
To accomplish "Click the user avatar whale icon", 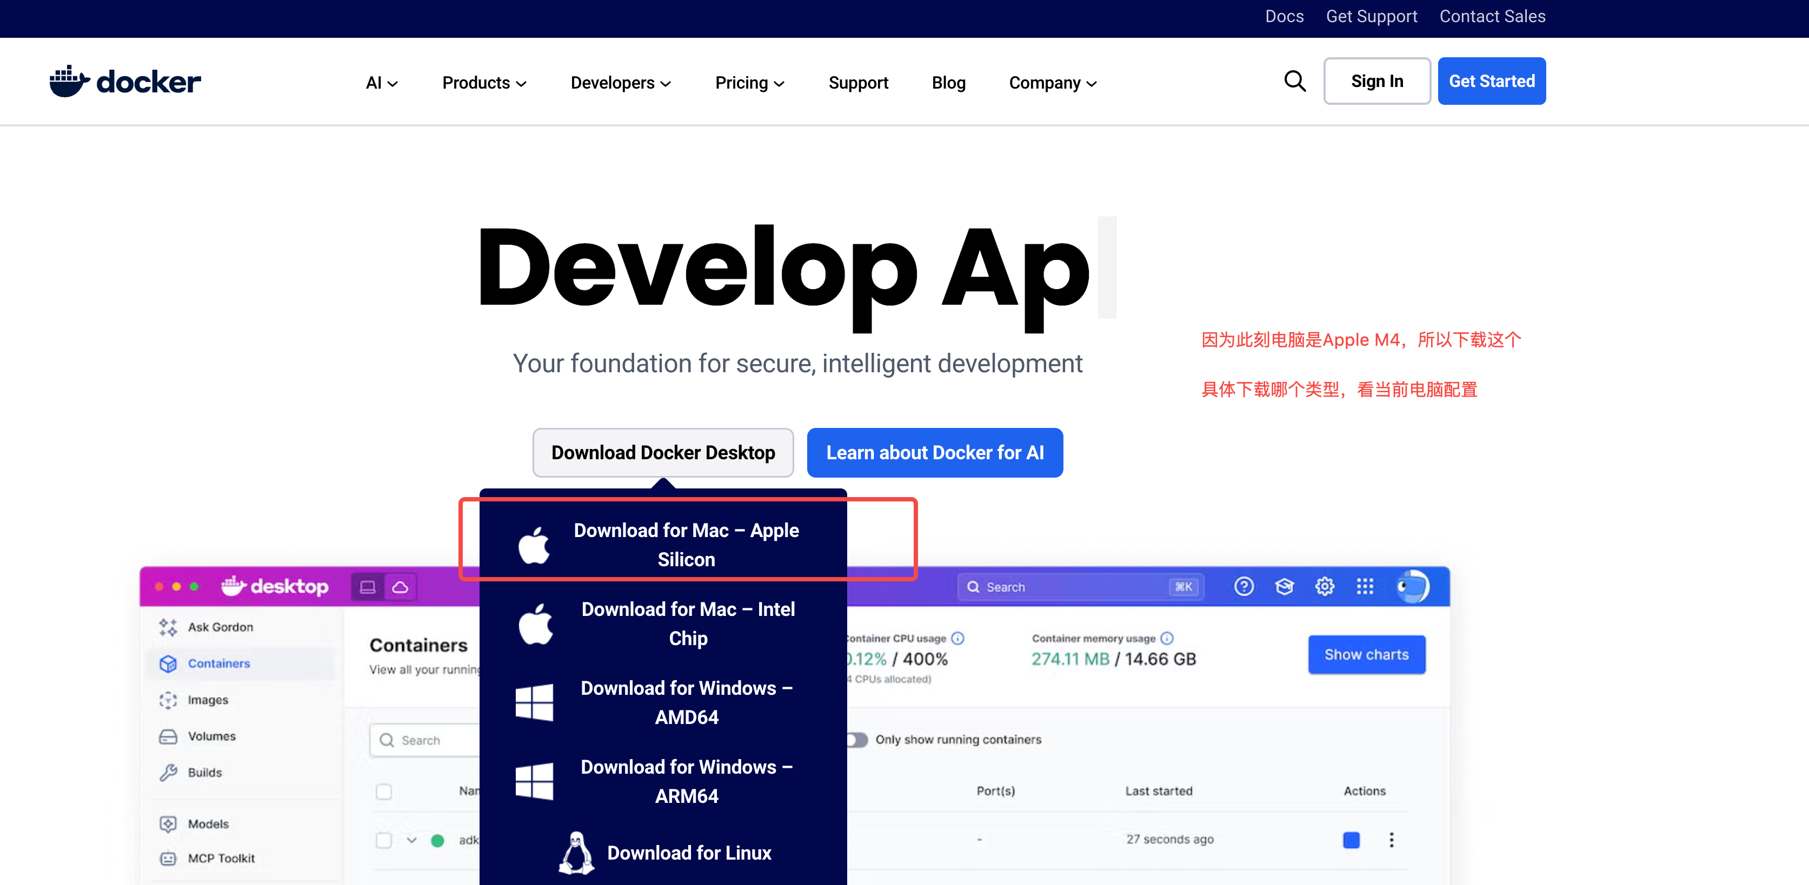I will (x=1412, y=586).
